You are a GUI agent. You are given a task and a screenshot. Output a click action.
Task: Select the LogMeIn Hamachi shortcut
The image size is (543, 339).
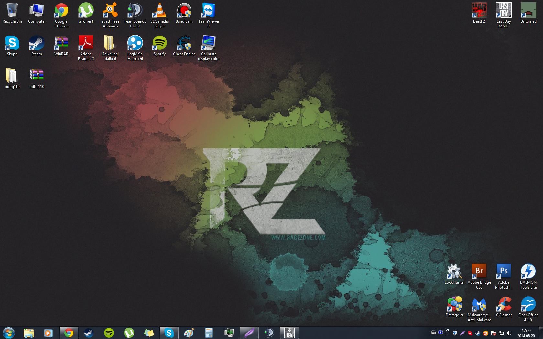tap(135, 48)
